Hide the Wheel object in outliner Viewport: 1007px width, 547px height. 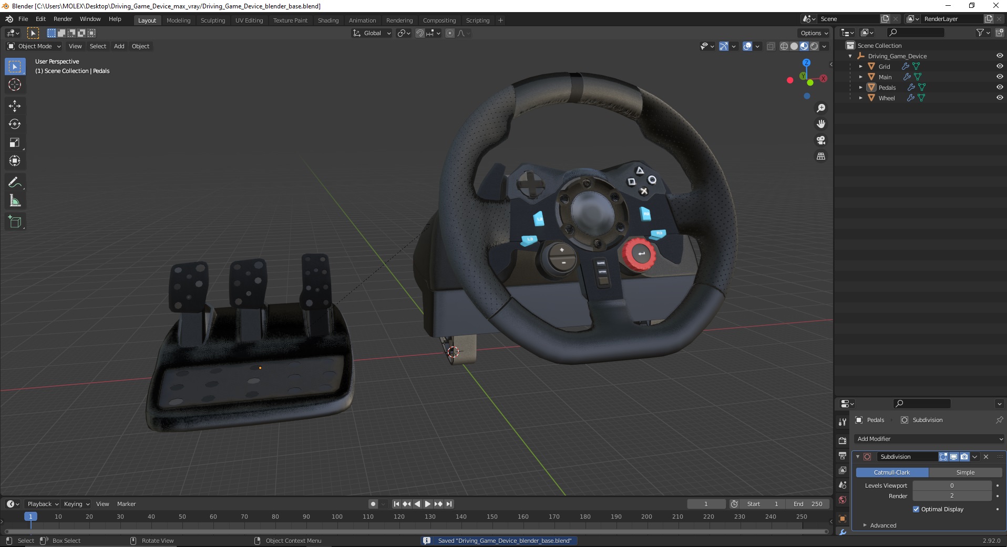tap(1000, 98)
